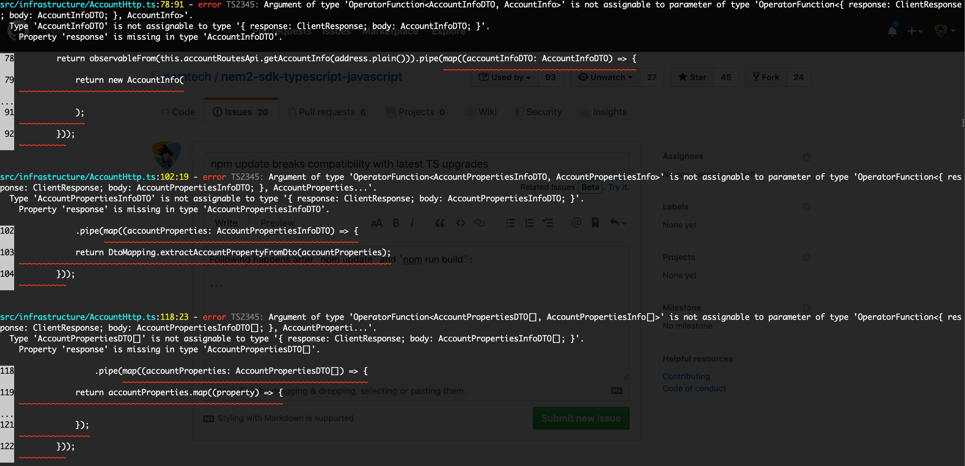Switch to the Preview tab
Viewport: 965px width, 466px height.
[x=277, y=223]
